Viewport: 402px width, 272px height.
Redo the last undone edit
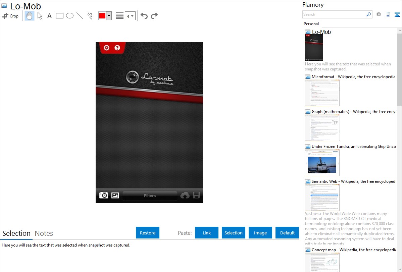click(154, 16)
